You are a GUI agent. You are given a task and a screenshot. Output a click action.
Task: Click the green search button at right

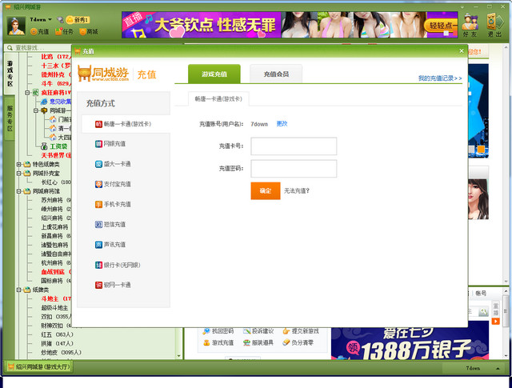click(483, 312)
